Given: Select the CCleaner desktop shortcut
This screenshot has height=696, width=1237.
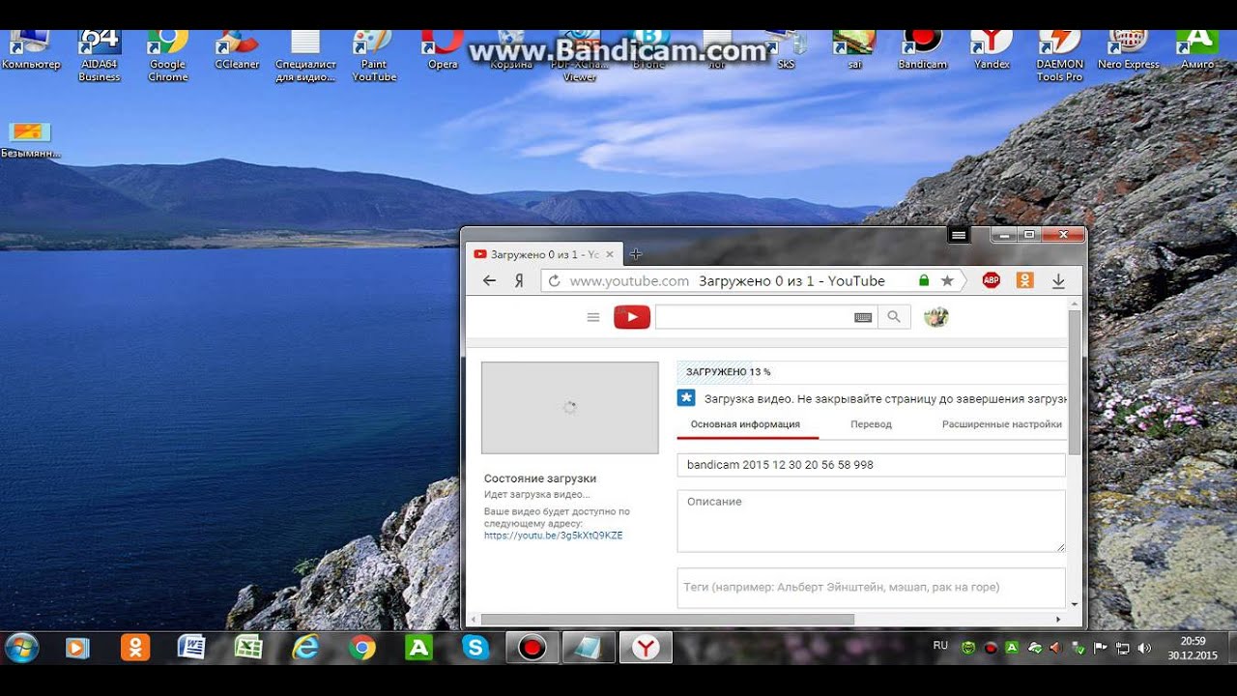Looking at the screenshot, I should [x=237, y=50].
